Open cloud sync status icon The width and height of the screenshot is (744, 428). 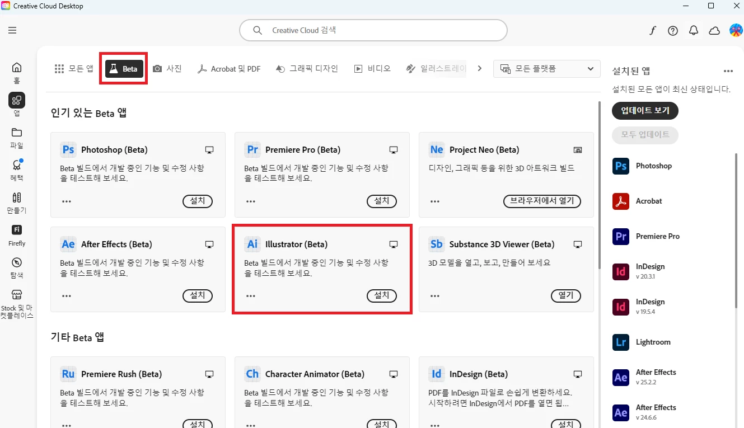(714, 31)
